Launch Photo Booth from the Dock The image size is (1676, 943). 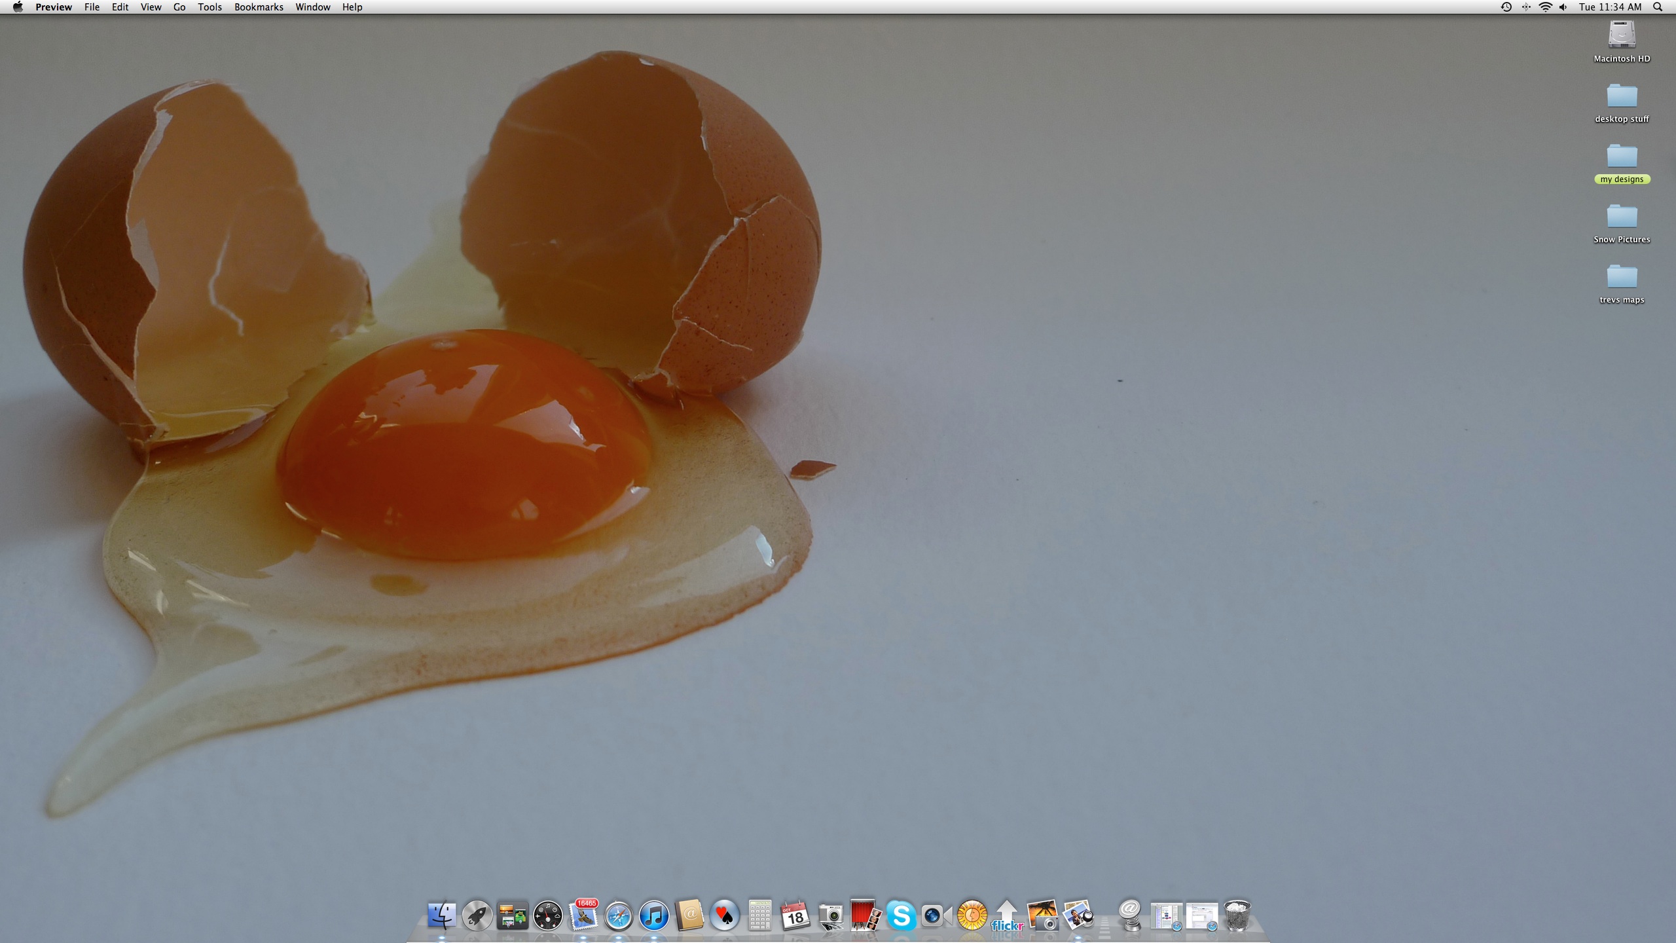click(865, 915)
